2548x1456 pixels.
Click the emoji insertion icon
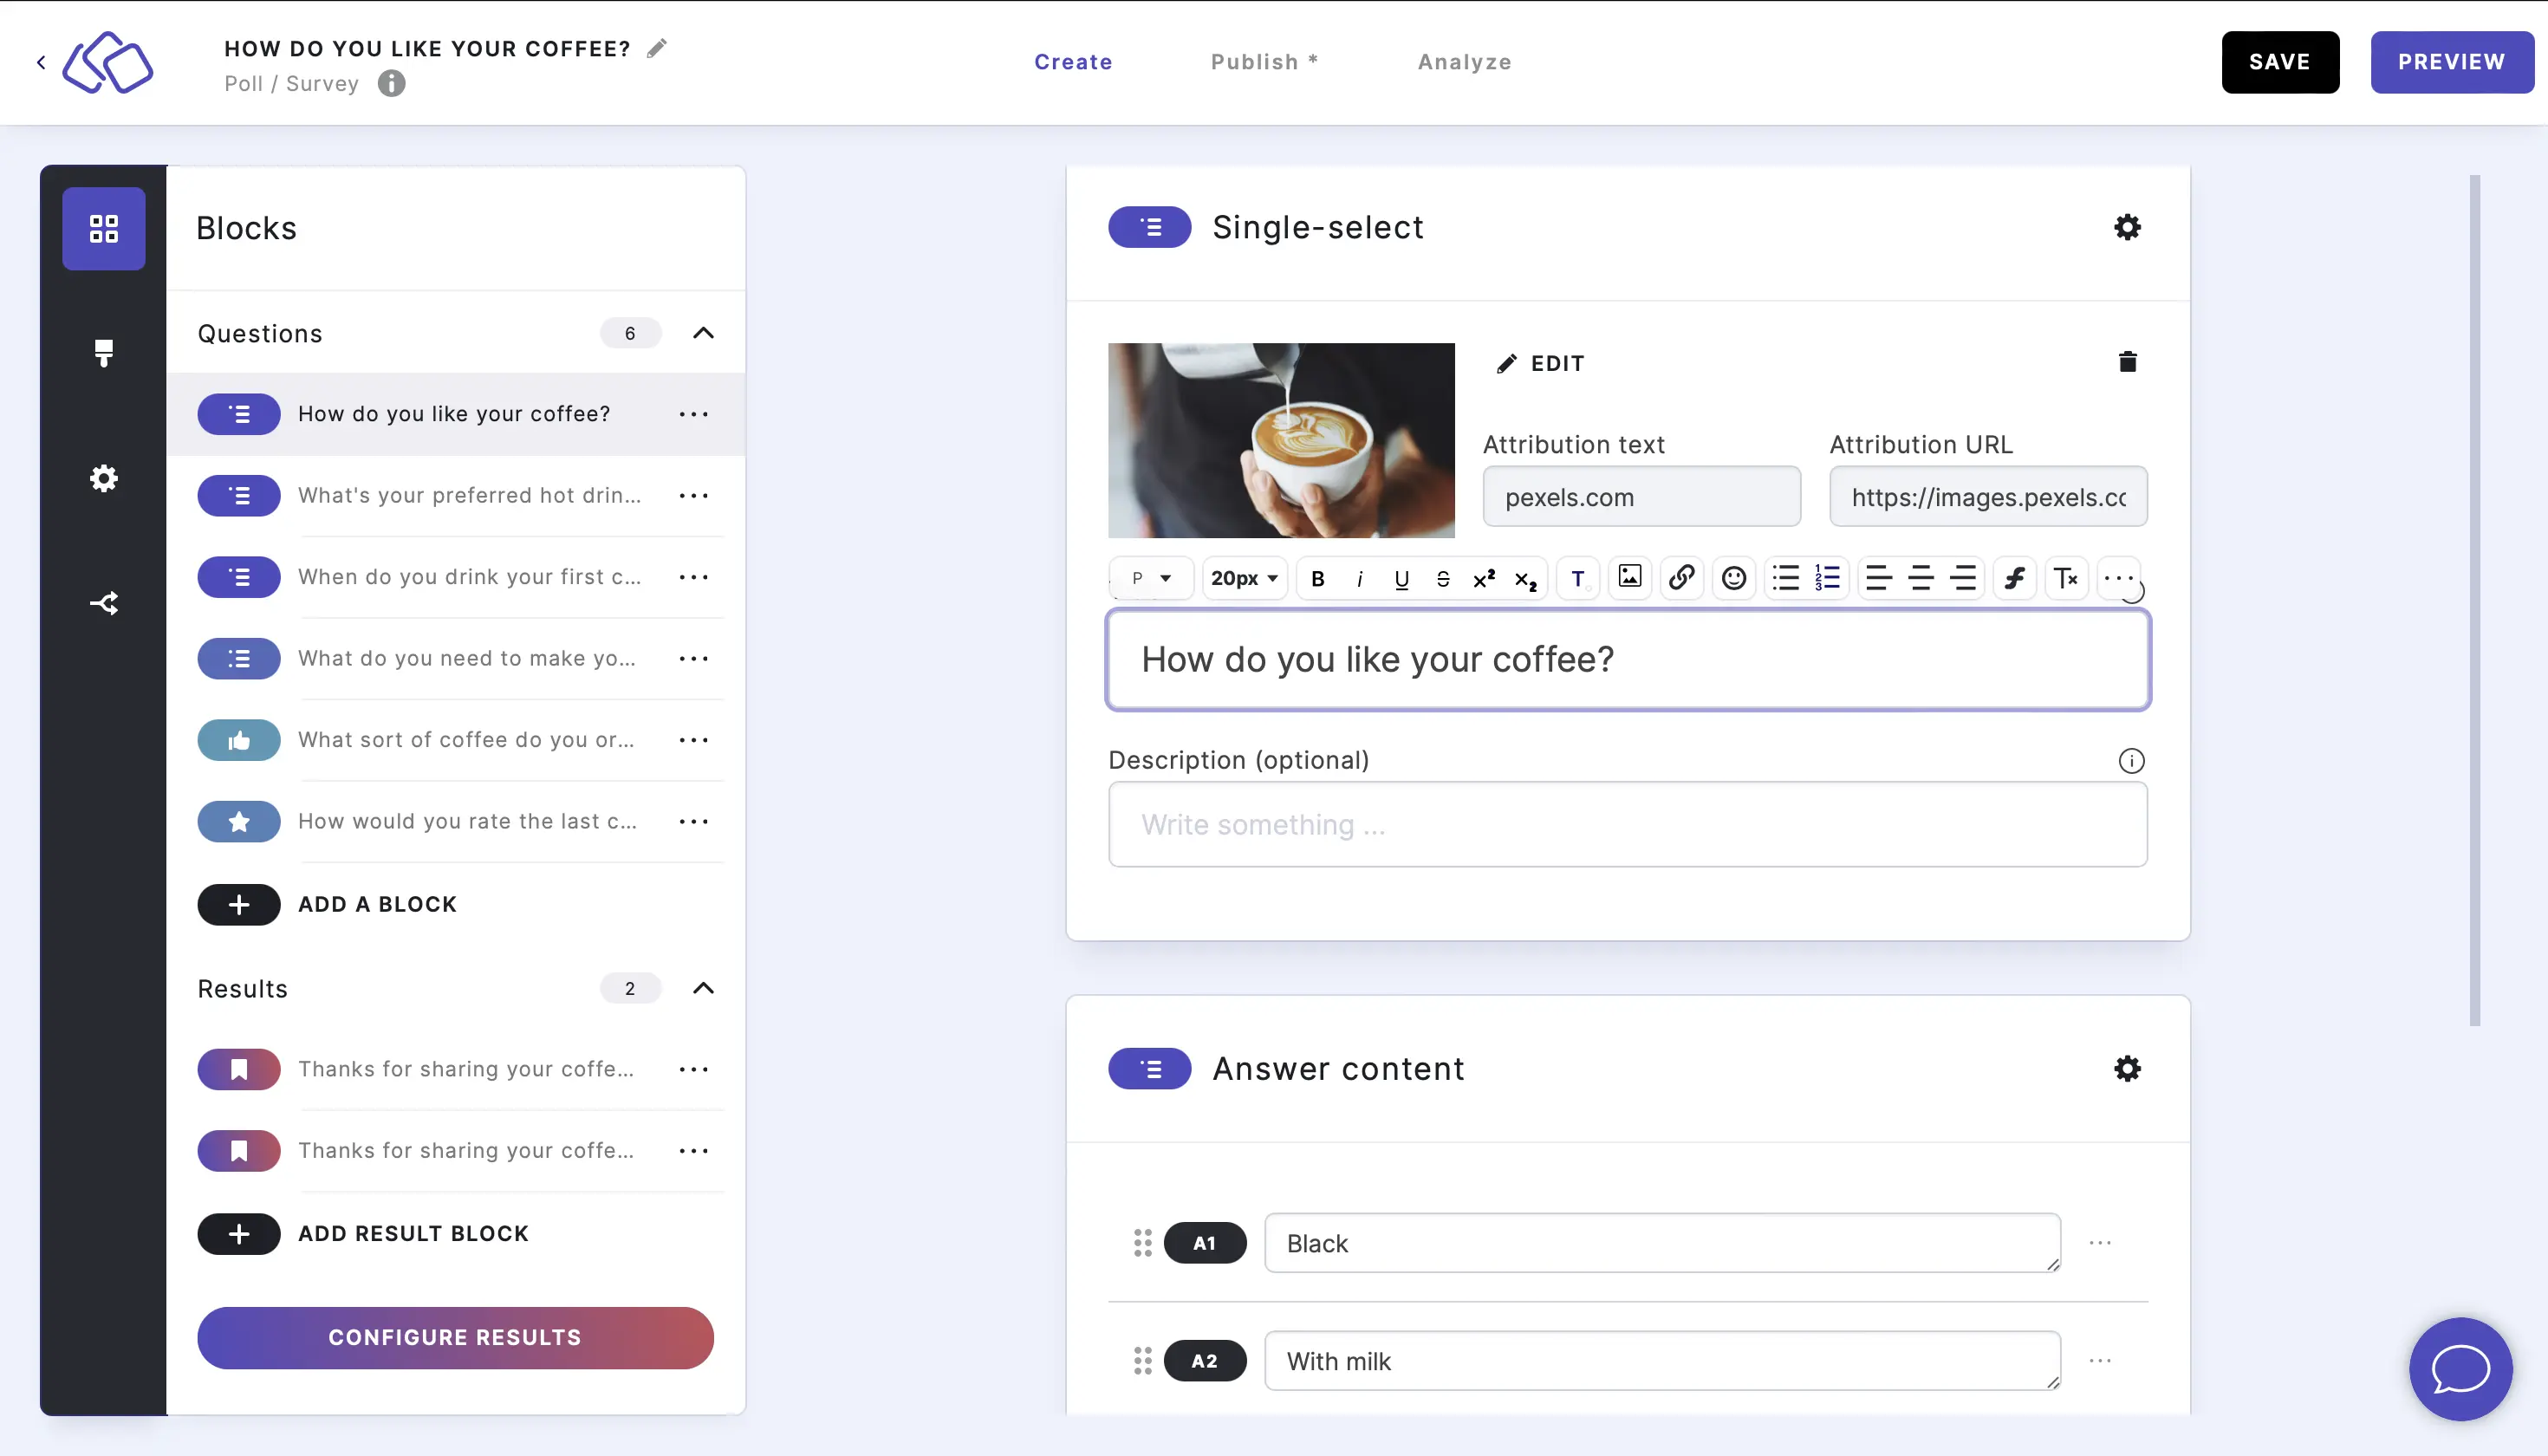pyautogui.click(x=1731, y=577)
